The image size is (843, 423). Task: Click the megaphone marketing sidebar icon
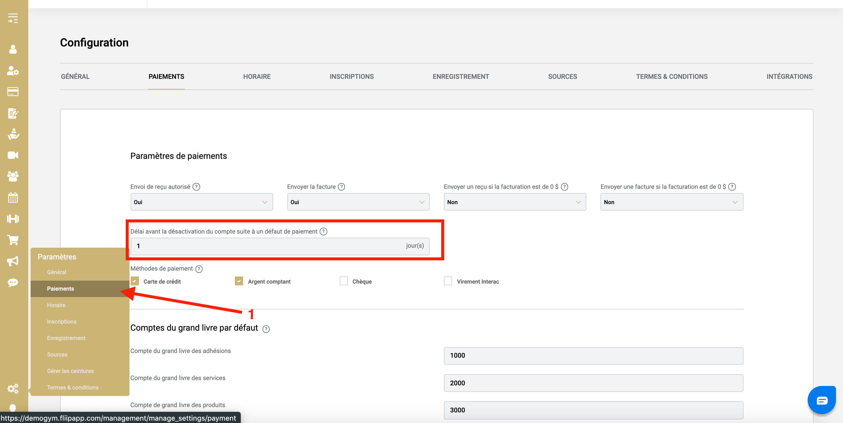tap(13, 261)
